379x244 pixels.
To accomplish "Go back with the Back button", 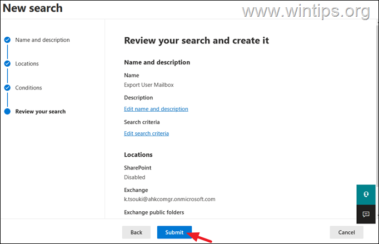I will [x=136, y=232].
